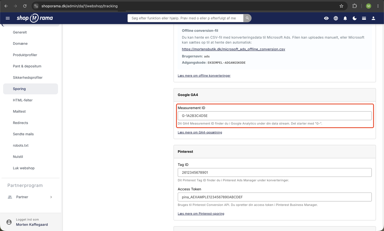384x231 pixels.
Task: Open the language globe icon
Action: click(336, 18)
